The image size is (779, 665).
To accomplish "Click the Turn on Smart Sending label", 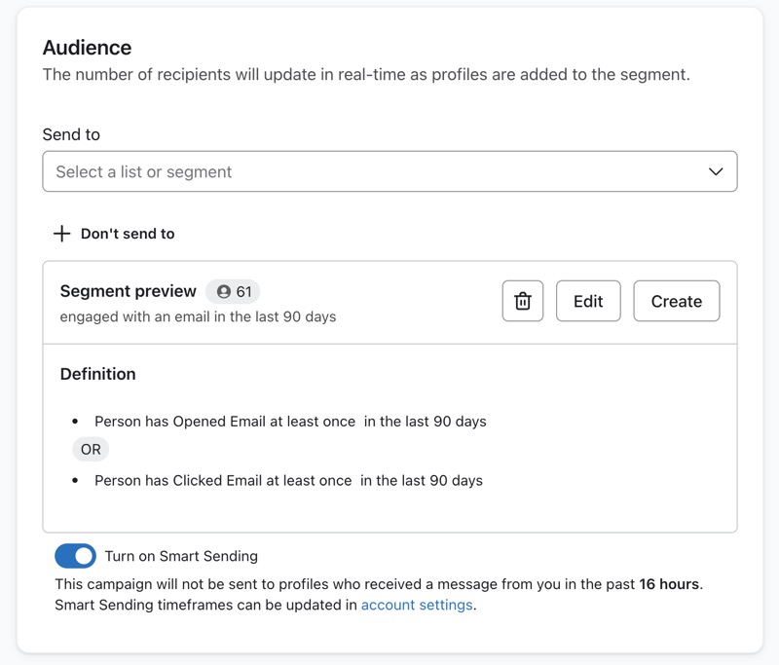I will 181,556.
